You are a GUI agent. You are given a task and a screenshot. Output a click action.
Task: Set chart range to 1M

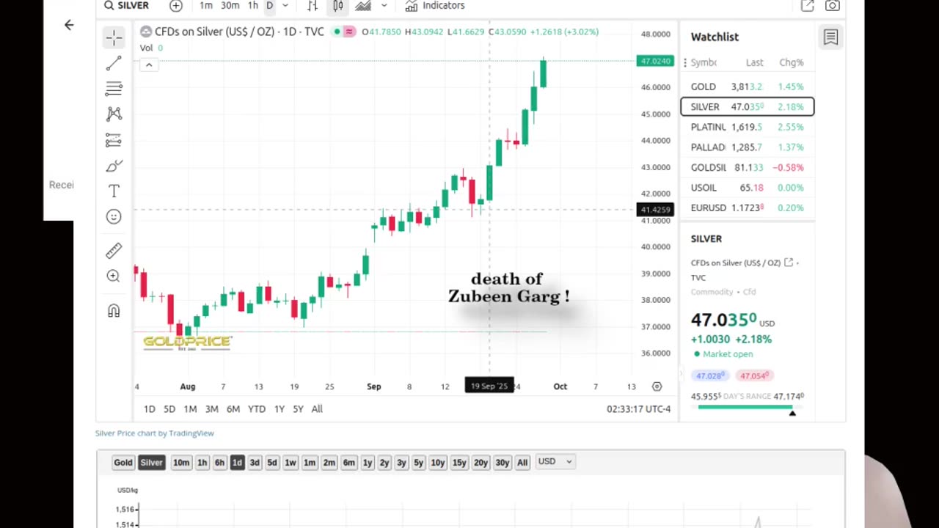[x=190, y=409]
